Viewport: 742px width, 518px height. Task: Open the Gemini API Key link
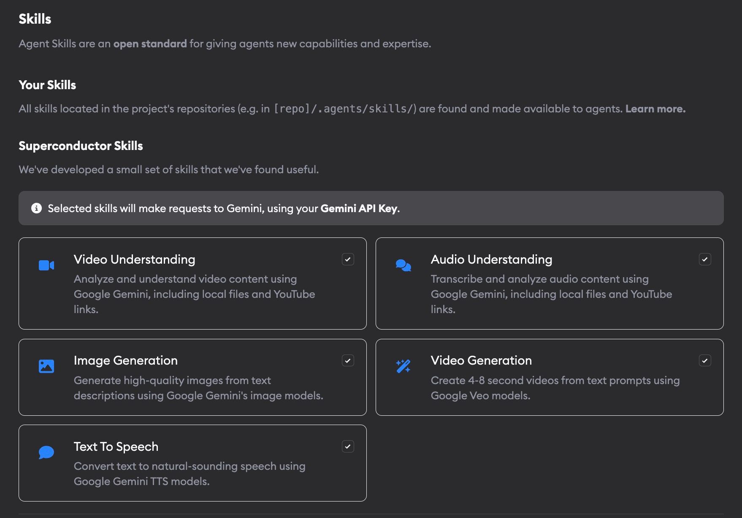[x=359, y=209]
